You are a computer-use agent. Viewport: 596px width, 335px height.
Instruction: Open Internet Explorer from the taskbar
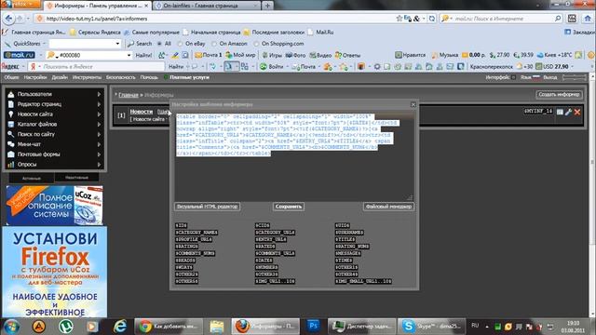tap(120, 326)
